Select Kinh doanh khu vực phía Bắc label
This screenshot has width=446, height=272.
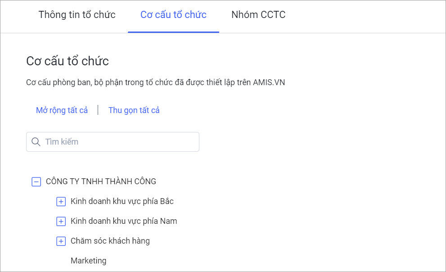[x=122, y=201]
